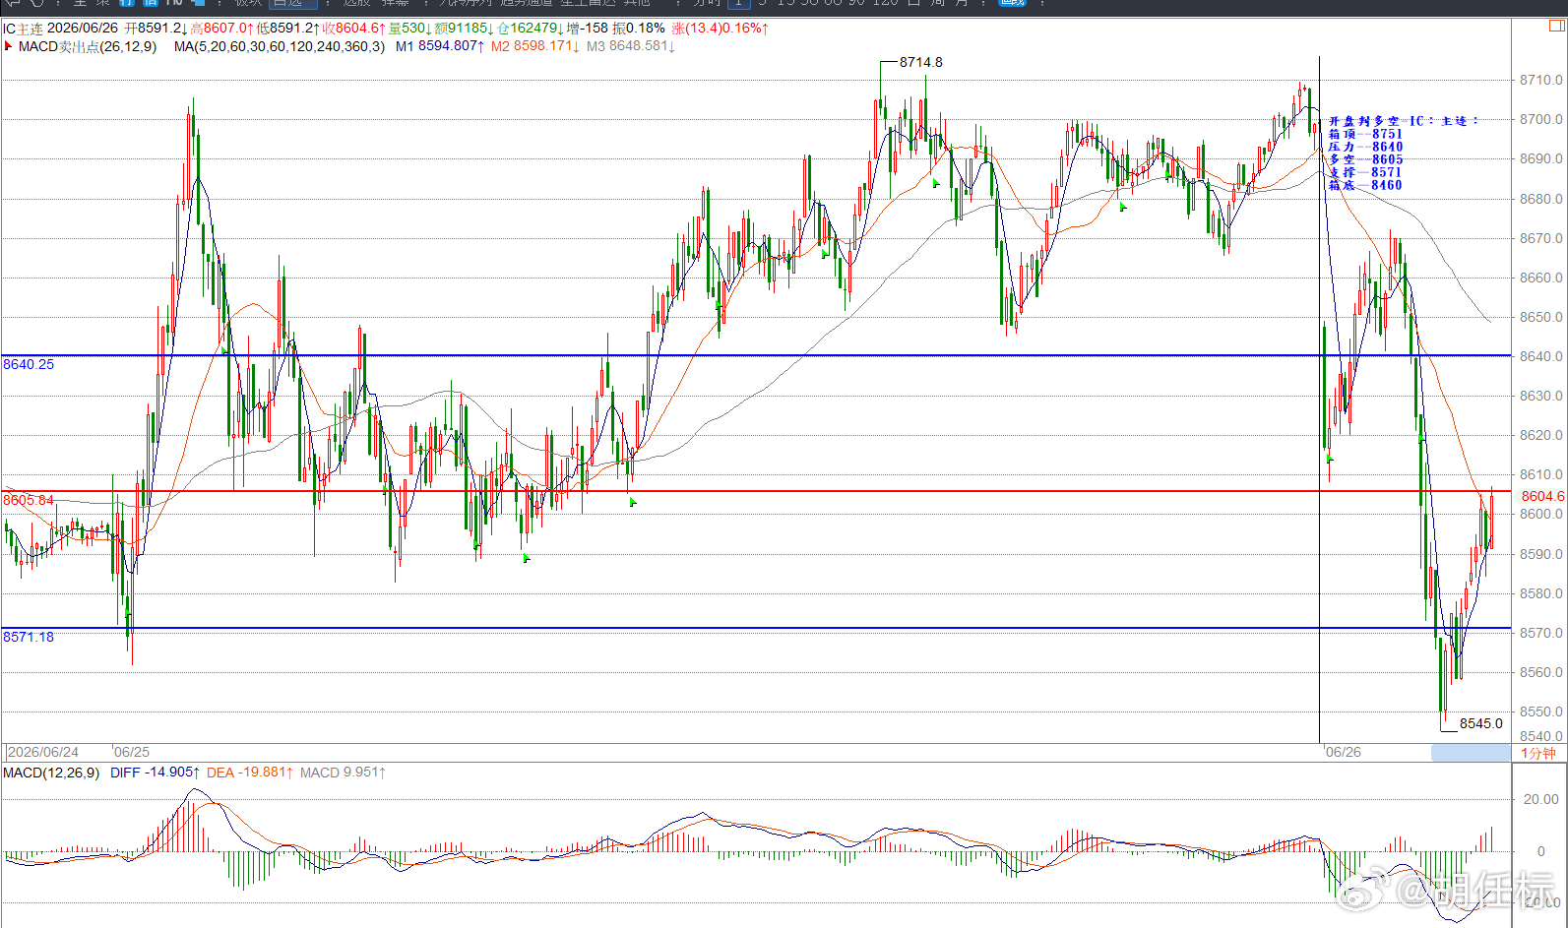
Task: Open MACD(12,26,9) sub-chart indicator settings
Action: (51, 773)
